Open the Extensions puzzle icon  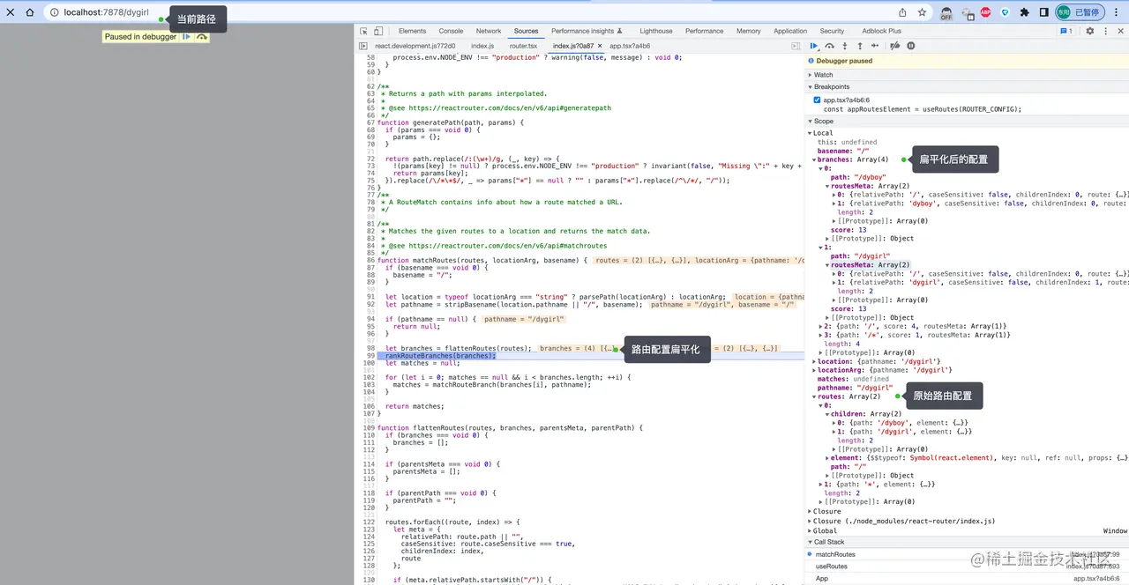pos(1024,12)
